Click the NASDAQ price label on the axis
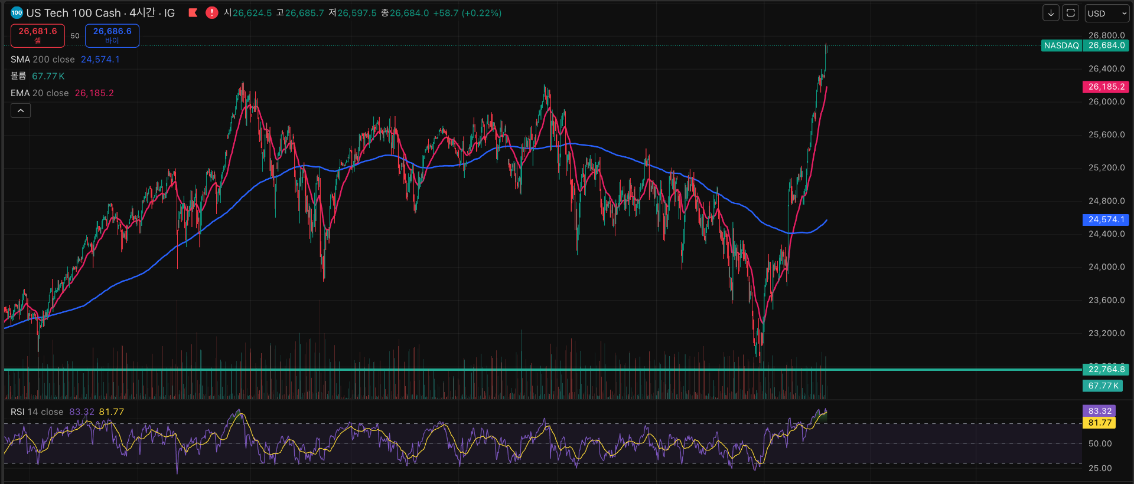The width and height of the screenshot is (1134, 484). pyautogui.click(x=1061, y=45)
